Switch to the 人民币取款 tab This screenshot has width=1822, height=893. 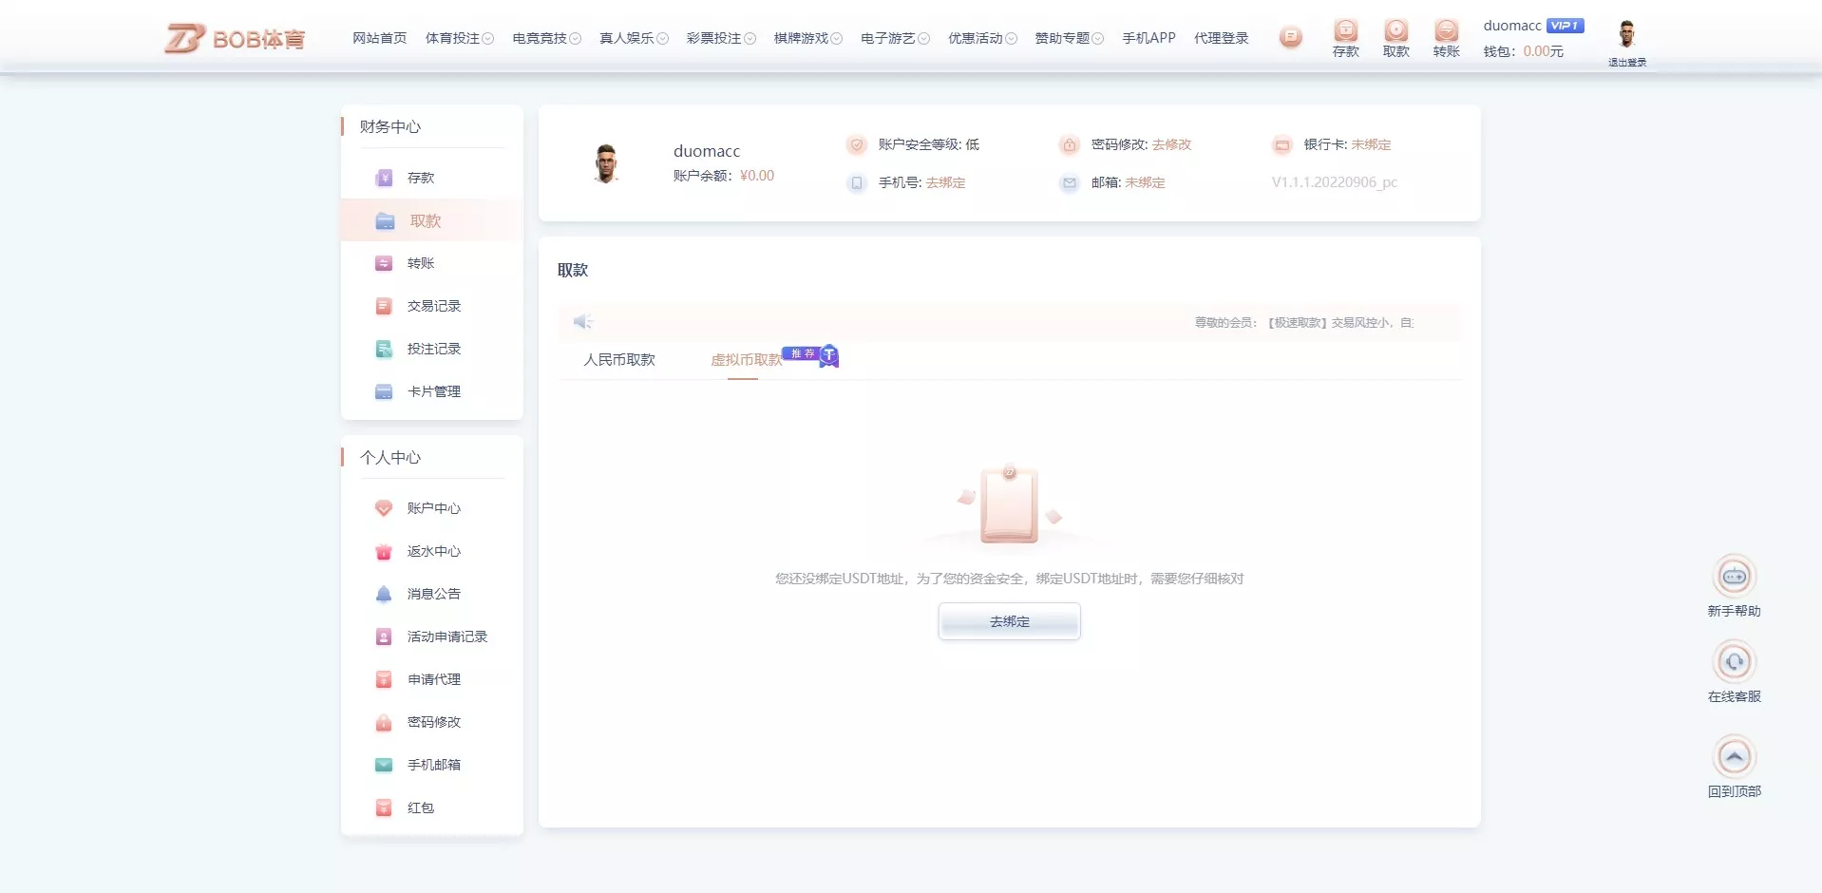click(x=619, y=360)
